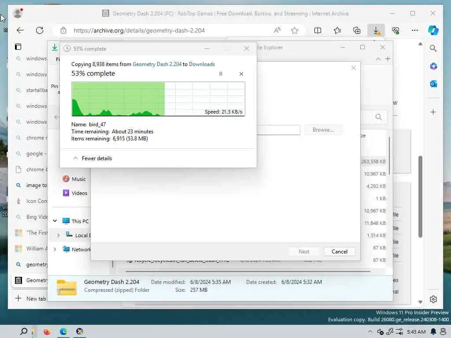Collapse This PC tree node
Image resolution: width=451 pixels, height=338 pixels.
click(55, 221)
